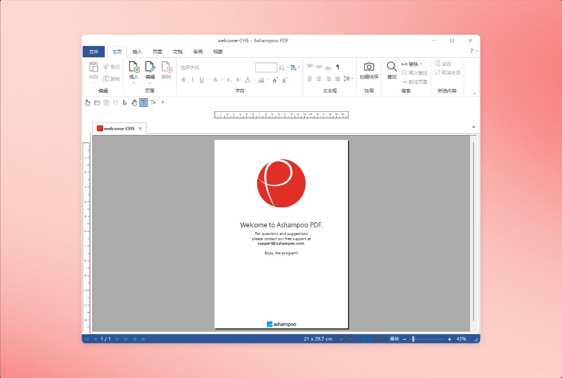Image resolution: width=562 pixels, height=378 pixels.
Task: Toggle italic formatting
Action: pos(192,79)
